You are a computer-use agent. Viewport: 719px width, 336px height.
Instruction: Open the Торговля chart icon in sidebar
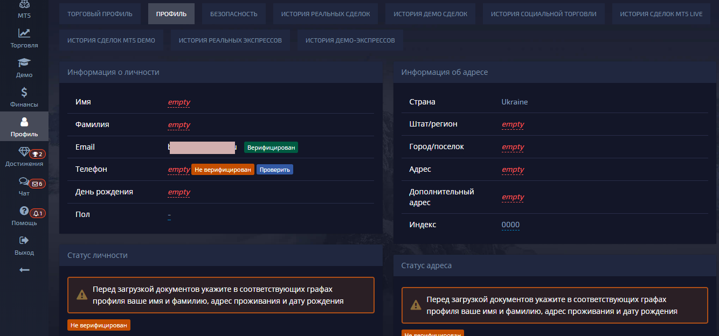pos(24,33)
